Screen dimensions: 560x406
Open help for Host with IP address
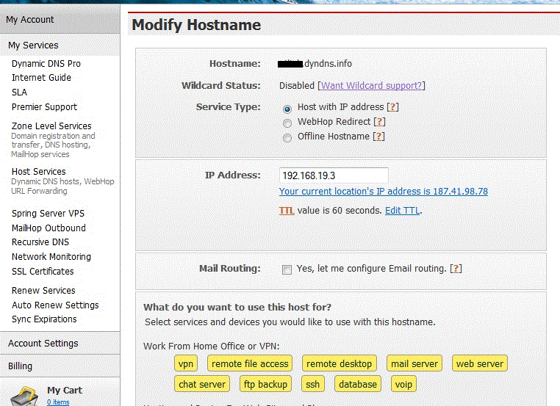click(393, 106)
